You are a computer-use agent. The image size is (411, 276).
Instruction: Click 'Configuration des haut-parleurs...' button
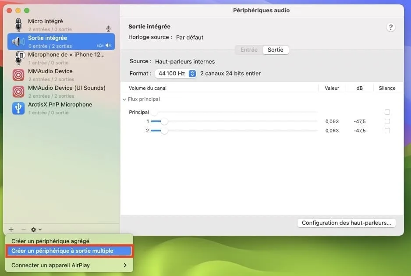click(346, 223)
